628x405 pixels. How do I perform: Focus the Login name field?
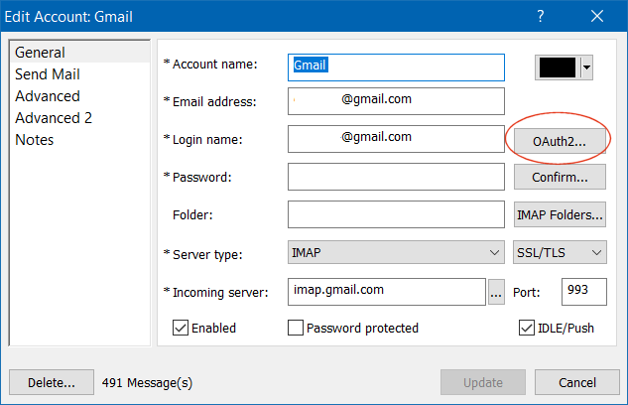click(396, 139)
